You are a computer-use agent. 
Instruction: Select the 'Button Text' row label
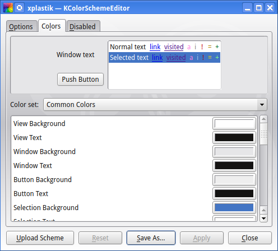31,194
